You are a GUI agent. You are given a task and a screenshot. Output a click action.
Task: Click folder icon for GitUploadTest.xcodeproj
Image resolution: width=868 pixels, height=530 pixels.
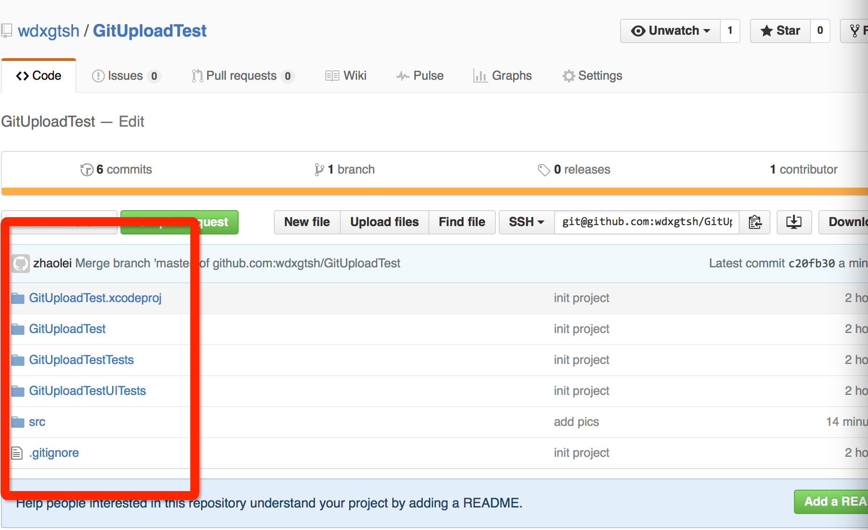tap(18, 298)
